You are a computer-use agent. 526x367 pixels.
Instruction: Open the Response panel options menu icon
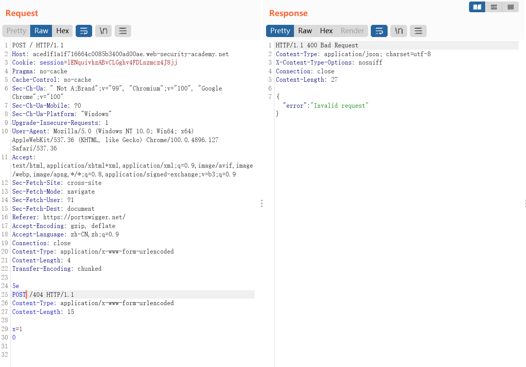pyautogui.click(x=418, y=31)
